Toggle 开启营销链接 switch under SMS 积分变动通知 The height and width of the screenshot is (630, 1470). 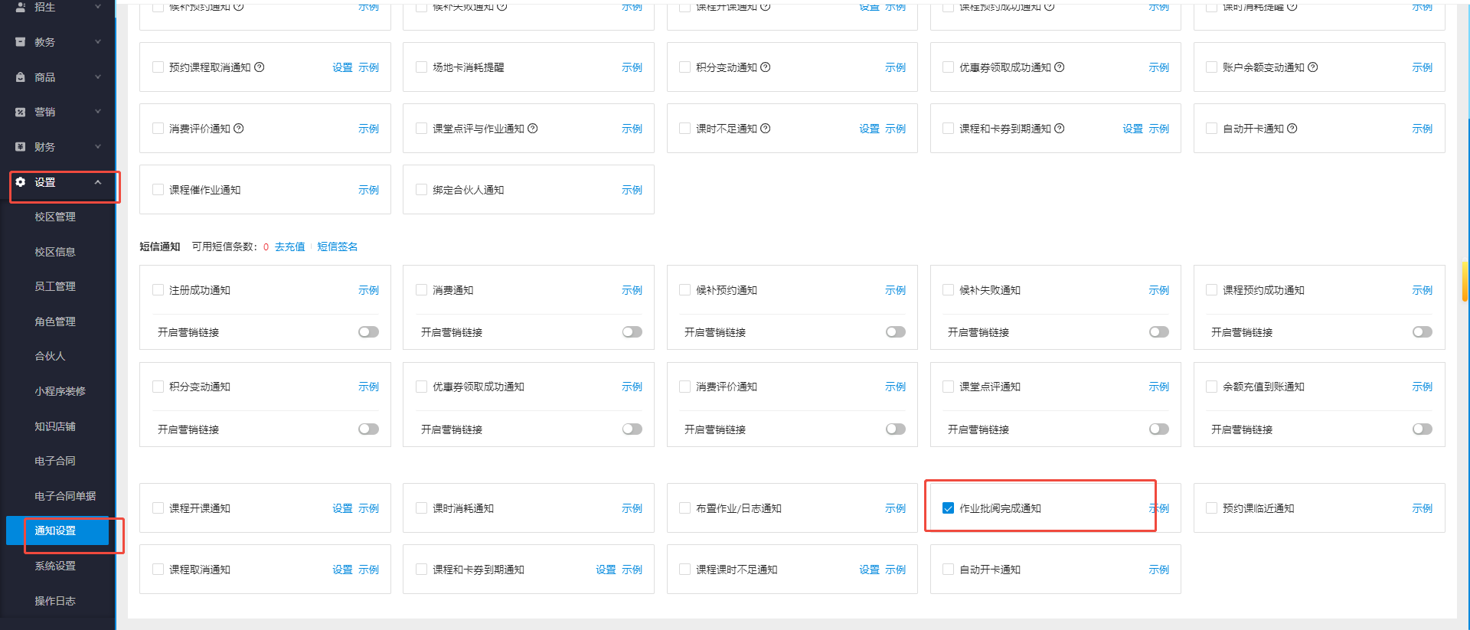[x=368, y=429]
